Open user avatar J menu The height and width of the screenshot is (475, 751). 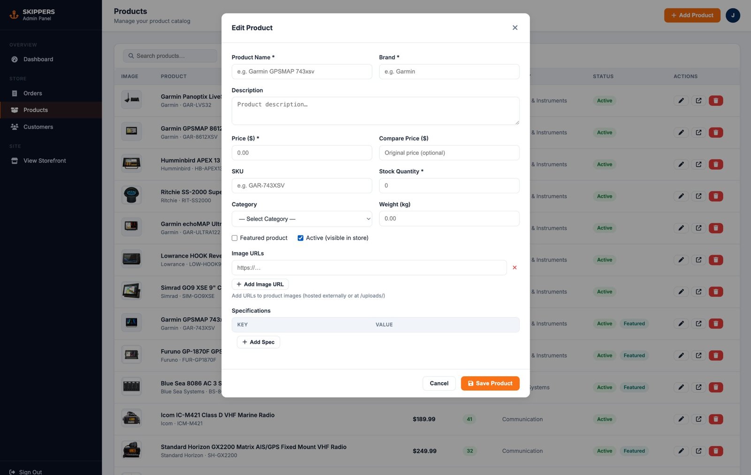[733, 15]
